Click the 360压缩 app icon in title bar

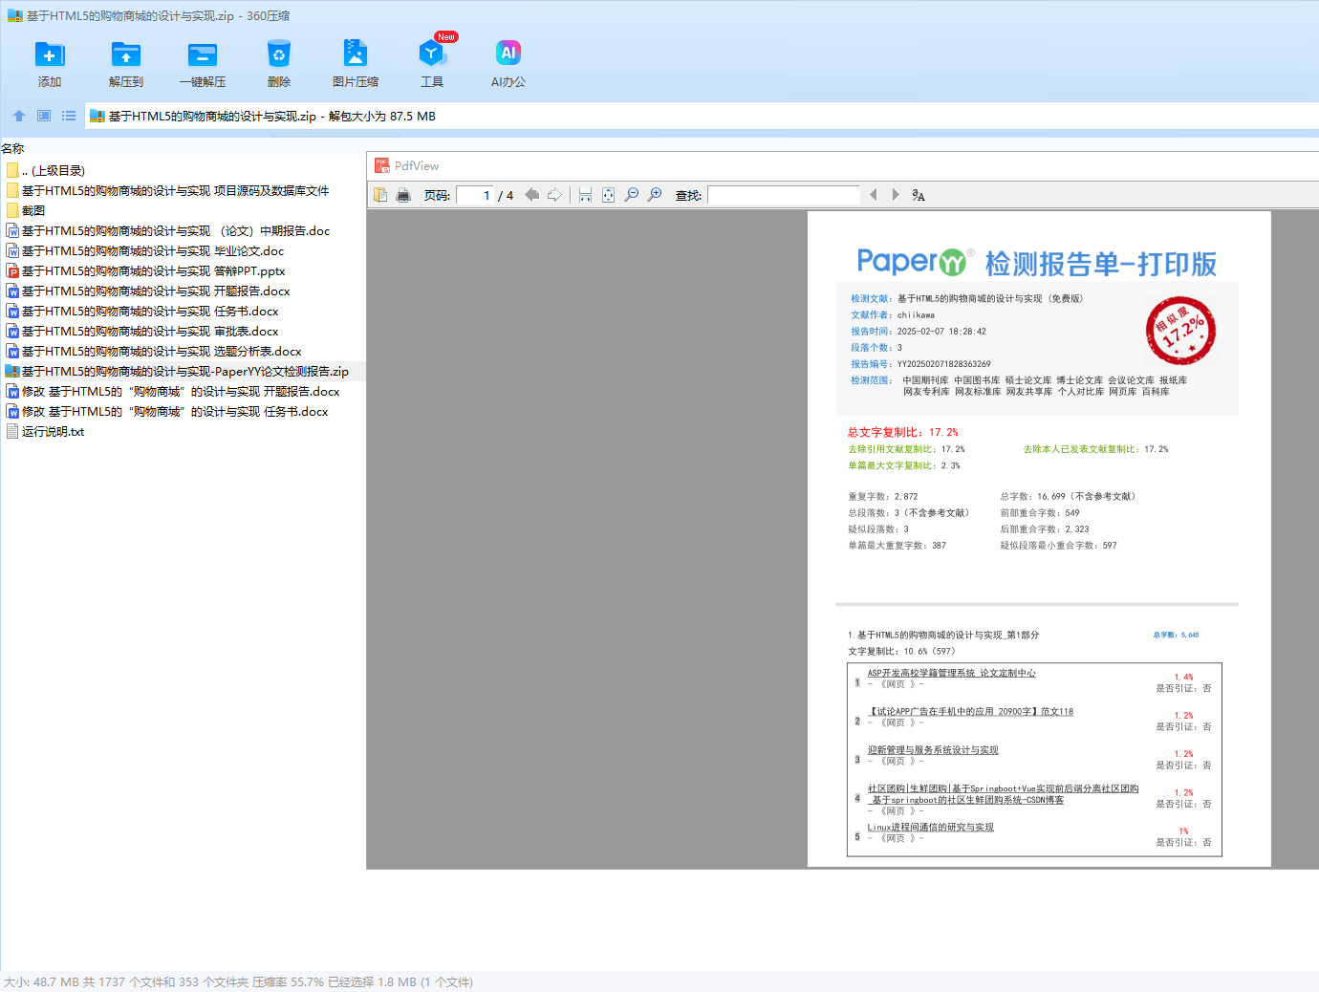[x=14, y=15]
